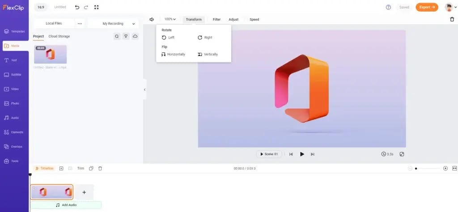Toggle fullscreen preview icon

(x=402, y=154)
